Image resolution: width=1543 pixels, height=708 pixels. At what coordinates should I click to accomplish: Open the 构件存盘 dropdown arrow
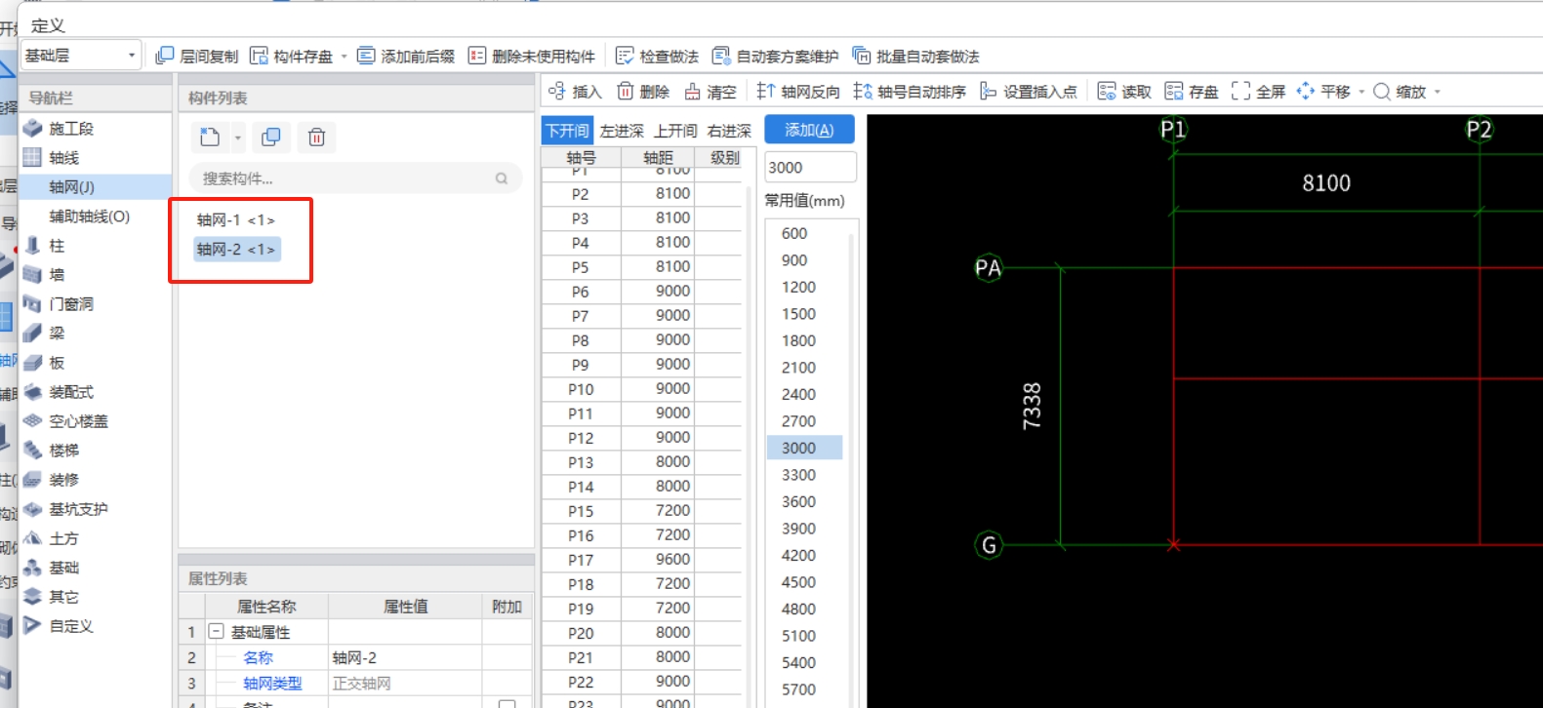(x=344, y=57)
